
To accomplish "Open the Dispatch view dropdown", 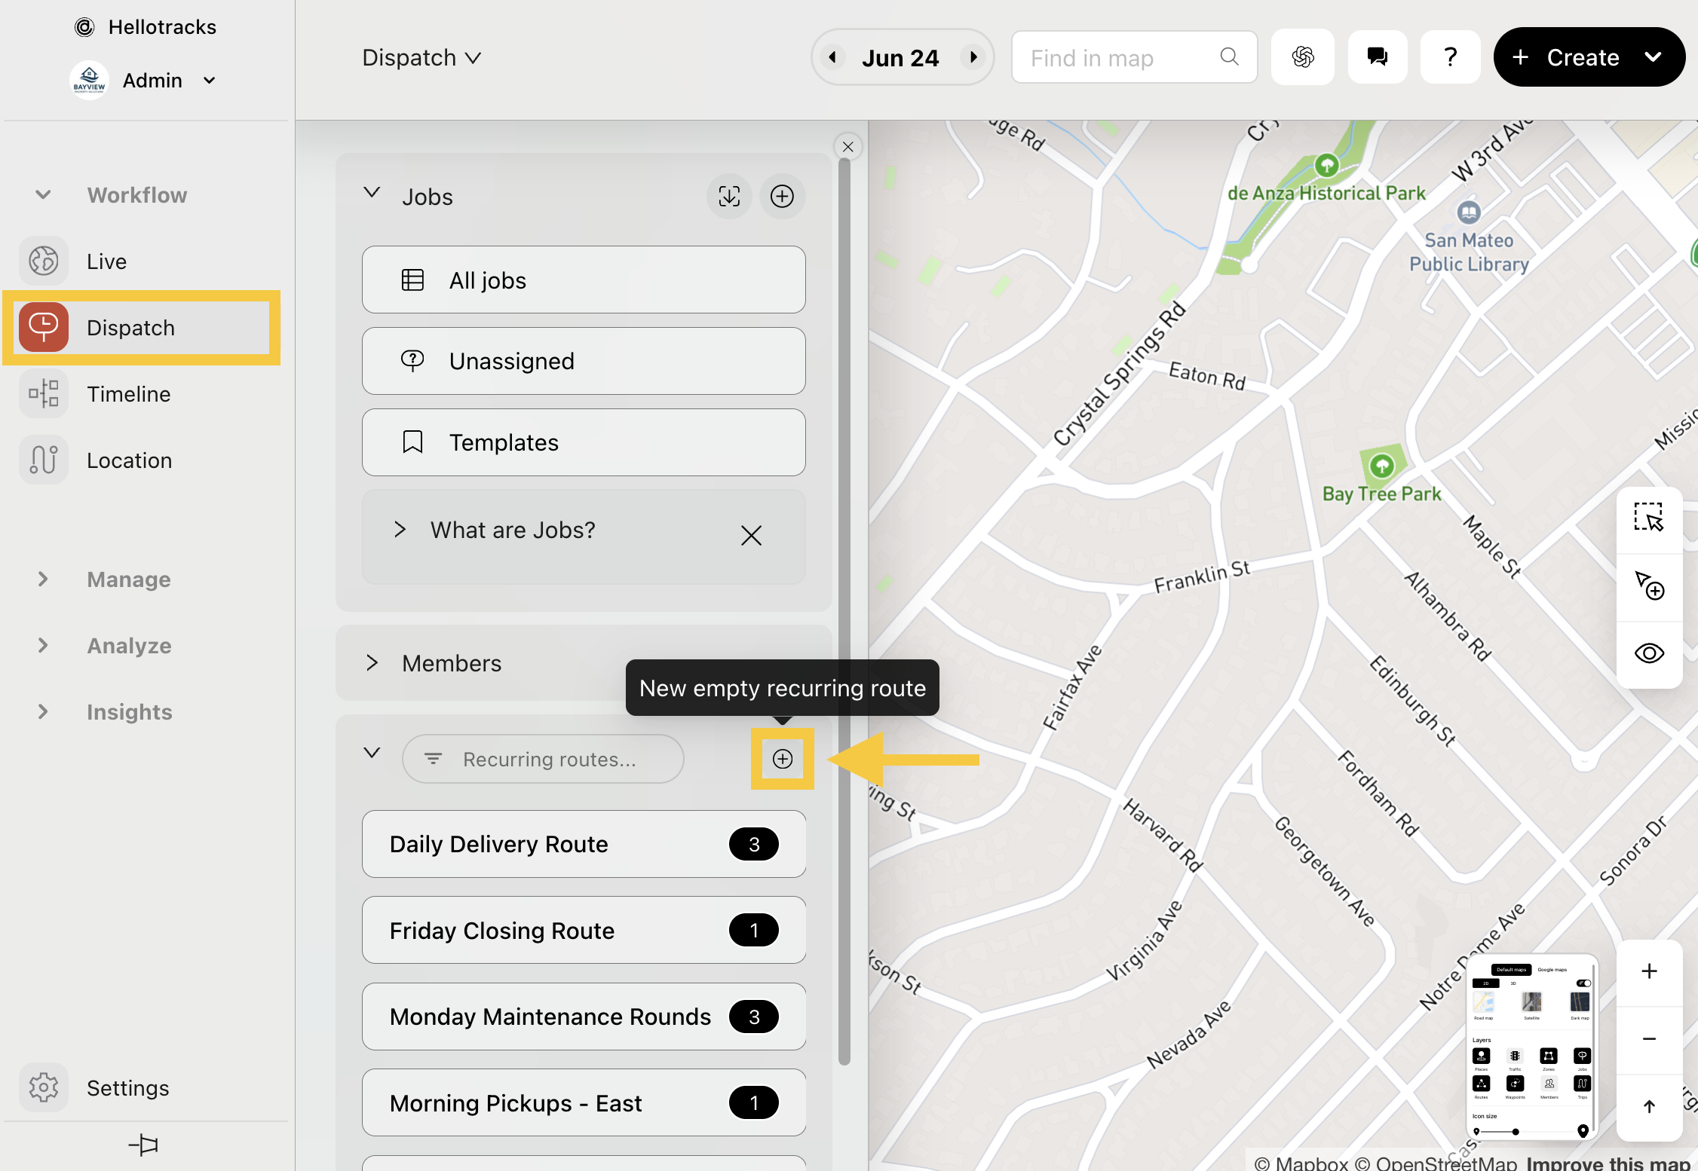I will 421,58.
